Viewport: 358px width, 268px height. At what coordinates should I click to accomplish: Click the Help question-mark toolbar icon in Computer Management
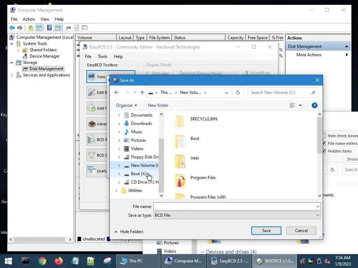(x=49, y=28)
